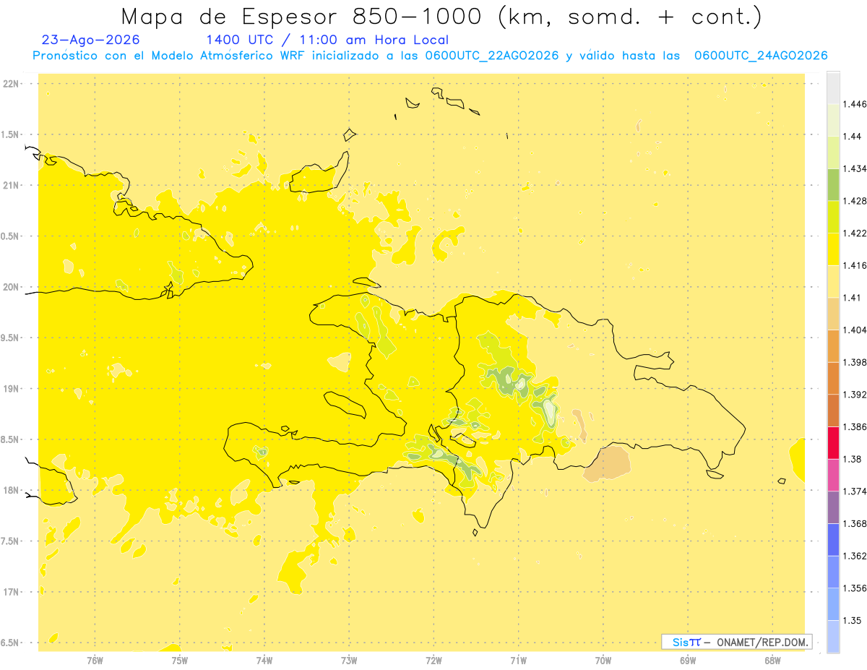Image resolution: width=867 pixels, height=670 pixels.
Task: Pick the orange swatch between 1.398 and 1.404
Action: (833, 346)
